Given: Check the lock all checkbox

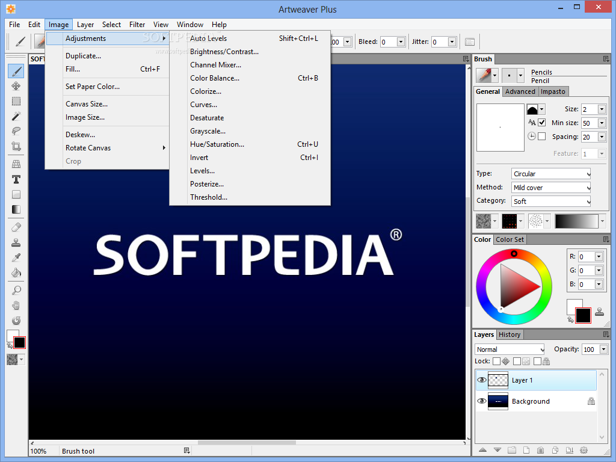Looking at the screenshot, I should 537,361.
